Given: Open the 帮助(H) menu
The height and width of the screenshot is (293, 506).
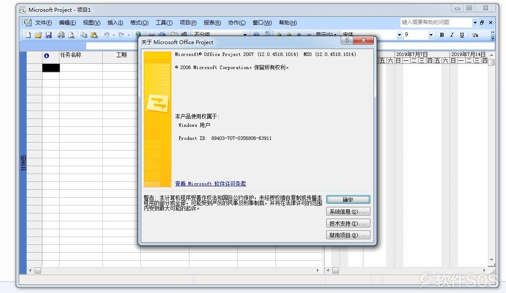Looking at the screenshot, I should pos(287,23).
